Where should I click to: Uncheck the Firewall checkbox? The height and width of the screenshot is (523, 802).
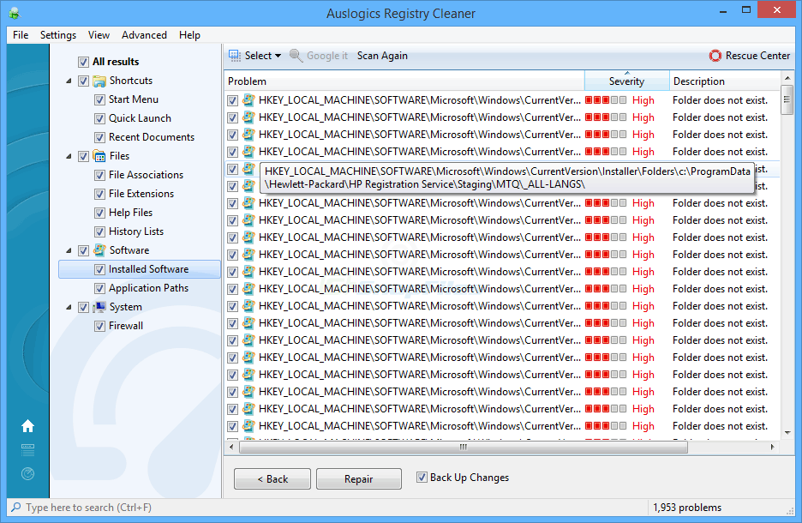click(99, 326)
